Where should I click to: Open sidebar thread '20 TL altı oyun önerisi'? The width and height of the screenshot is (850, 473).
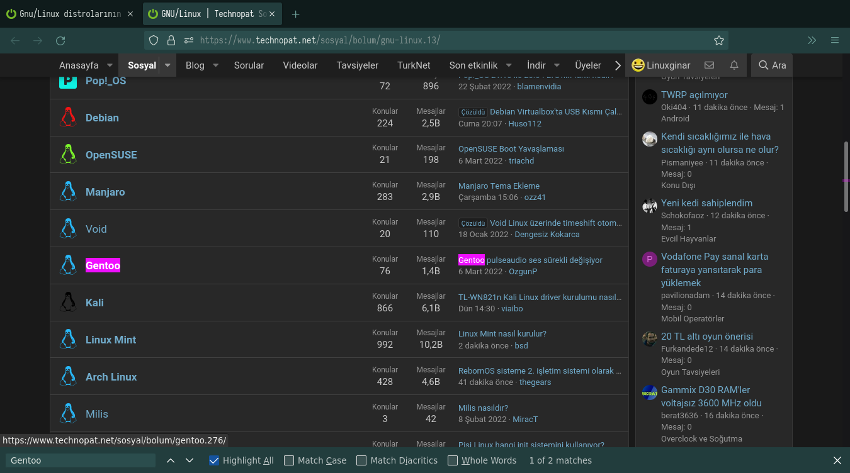pos(707,336)
